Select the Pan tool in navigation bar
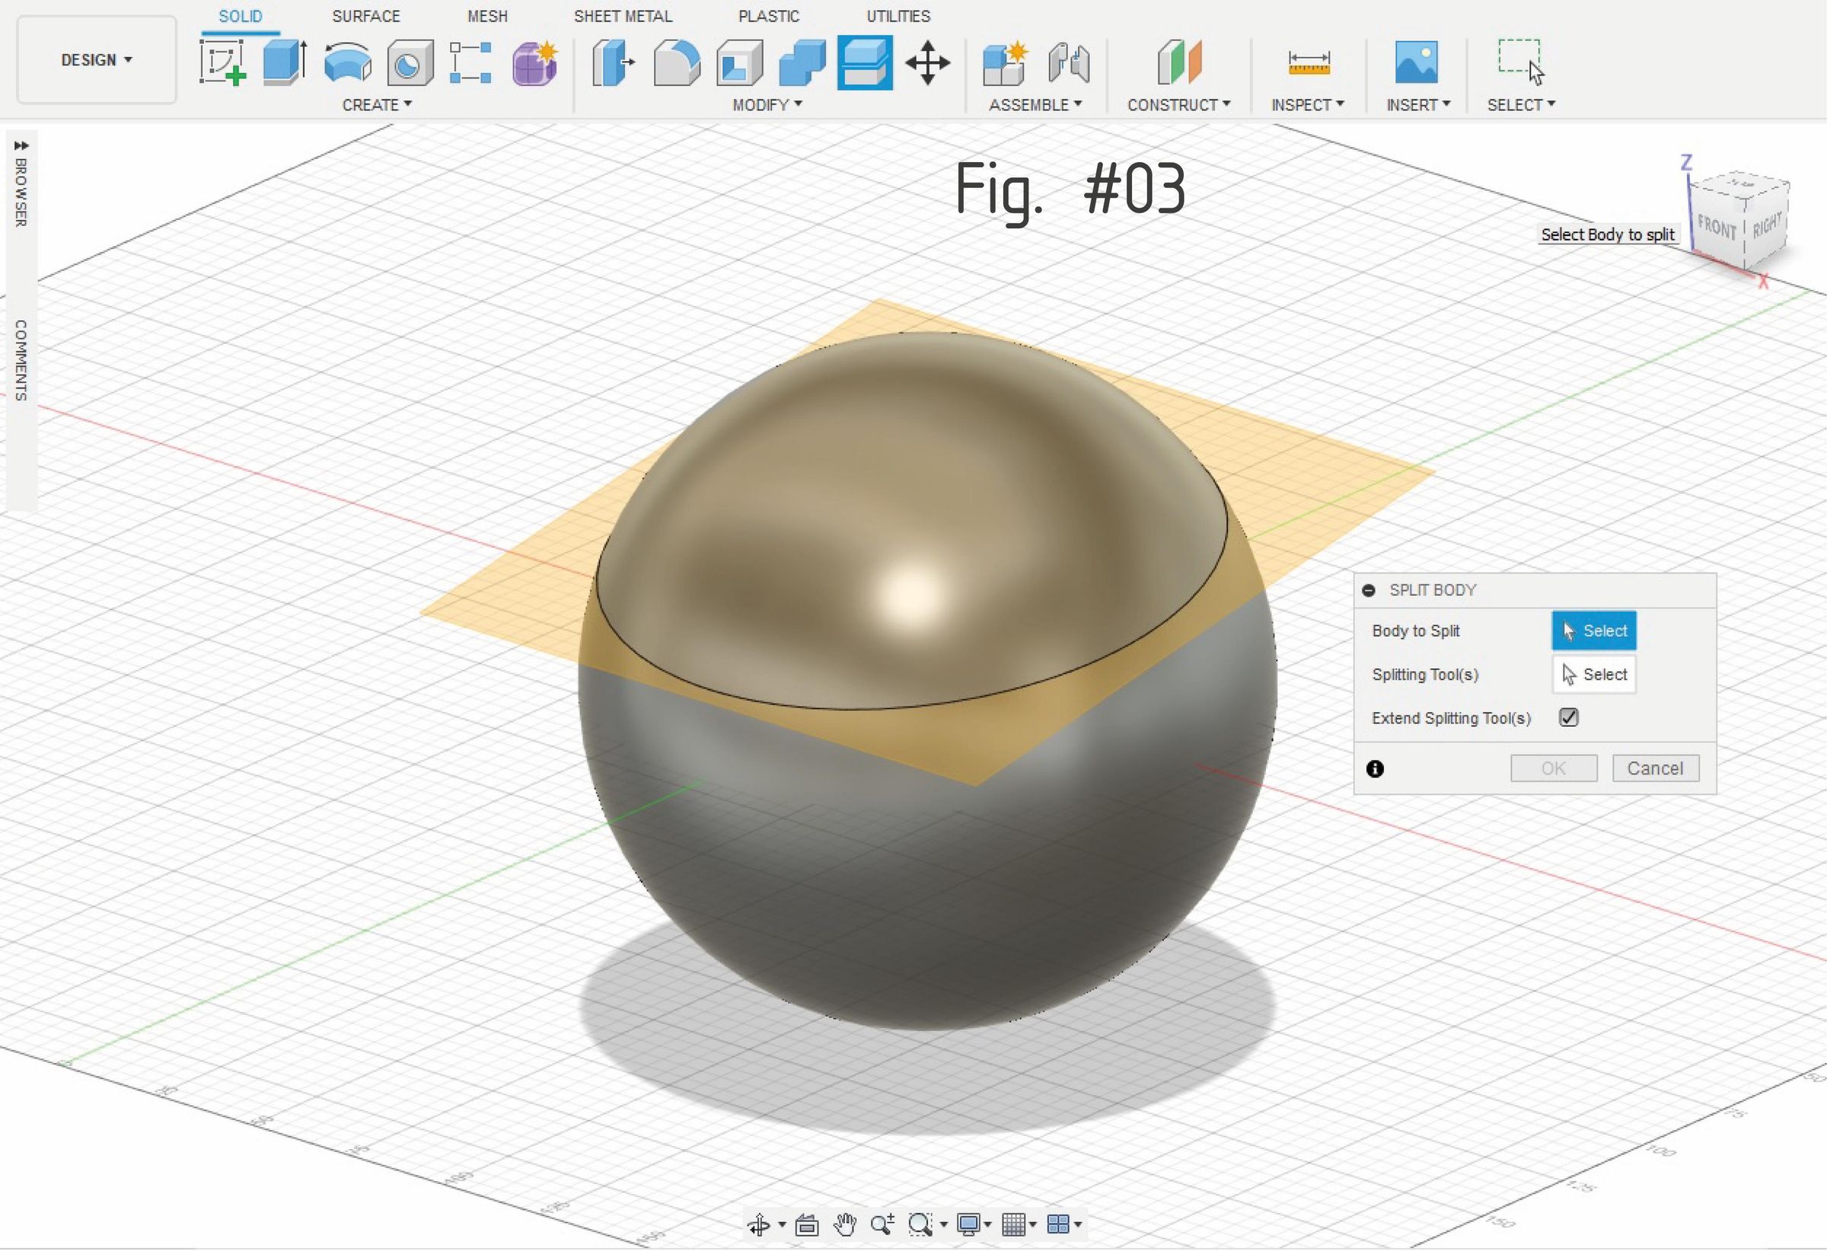Screen dimensions: 1827x1251 point(846,1224)
